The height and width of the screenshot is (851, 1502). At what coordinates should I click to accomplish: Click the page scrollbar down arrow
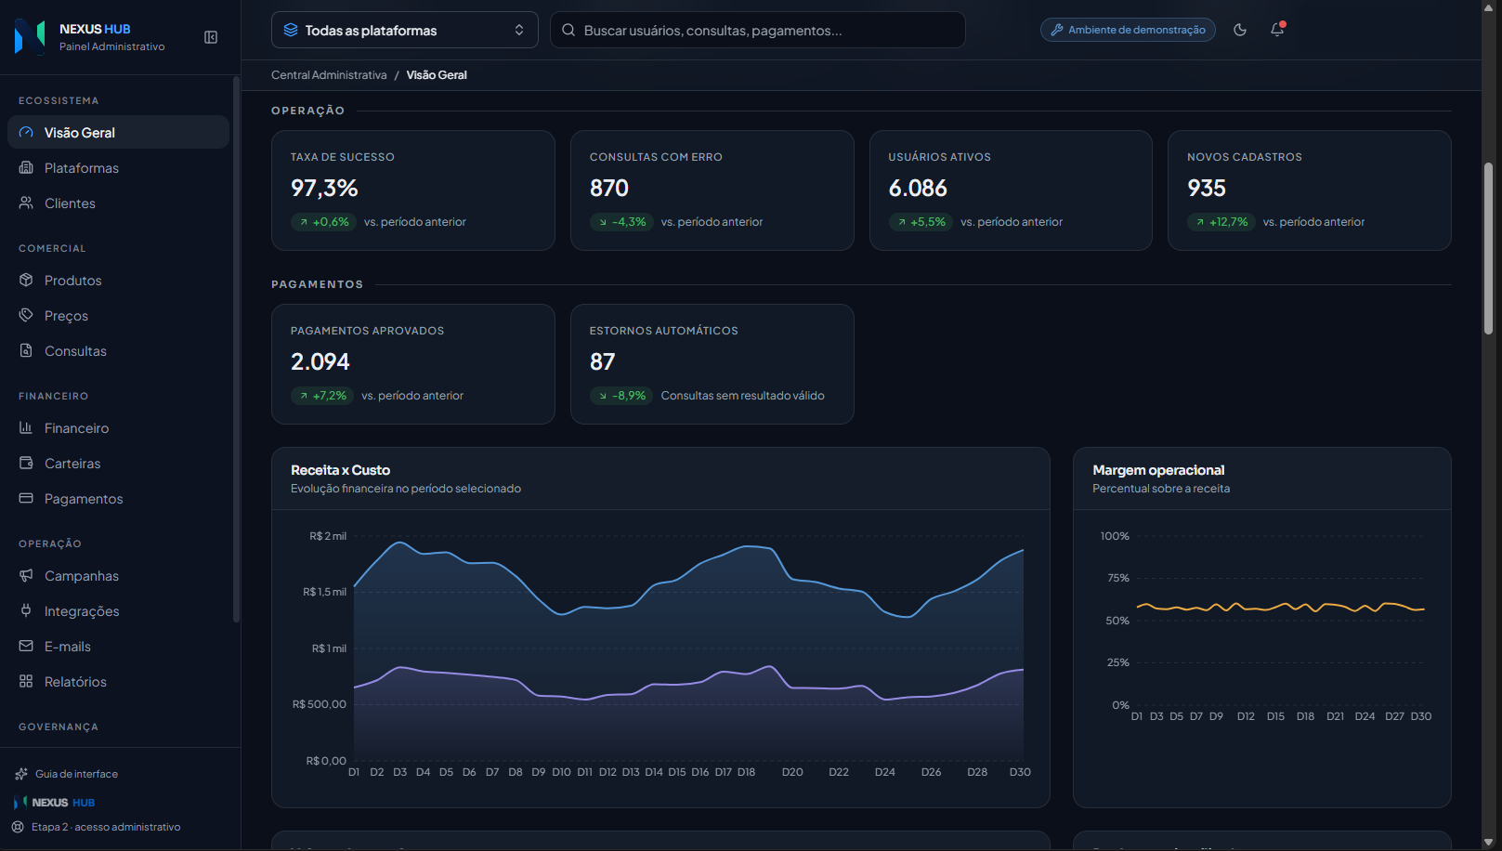(1488, 842)
